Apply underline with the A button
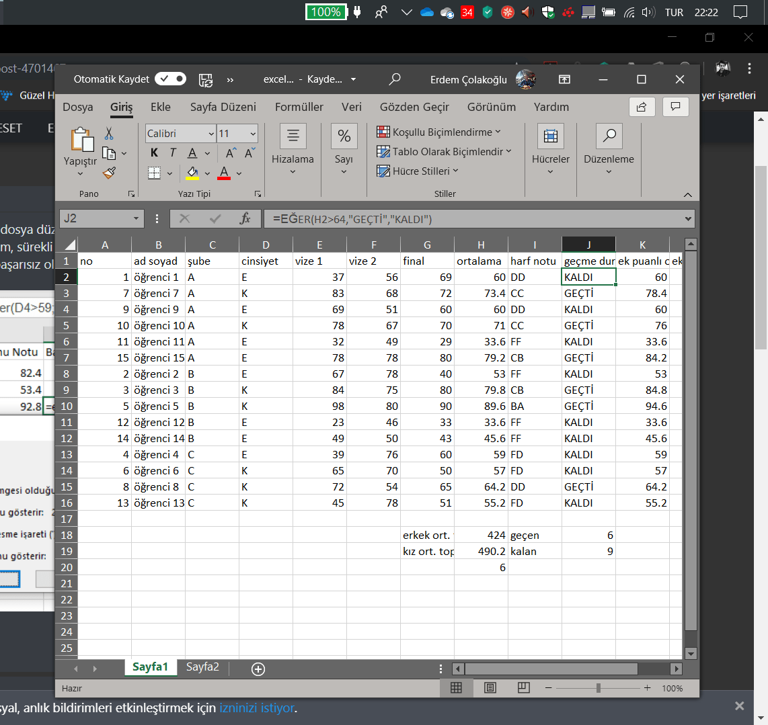The width and height of the screenshot is (768, 725). click(x=192, y=153)
